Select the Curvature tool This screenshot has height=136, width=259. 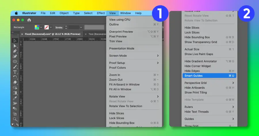point(15,56)
